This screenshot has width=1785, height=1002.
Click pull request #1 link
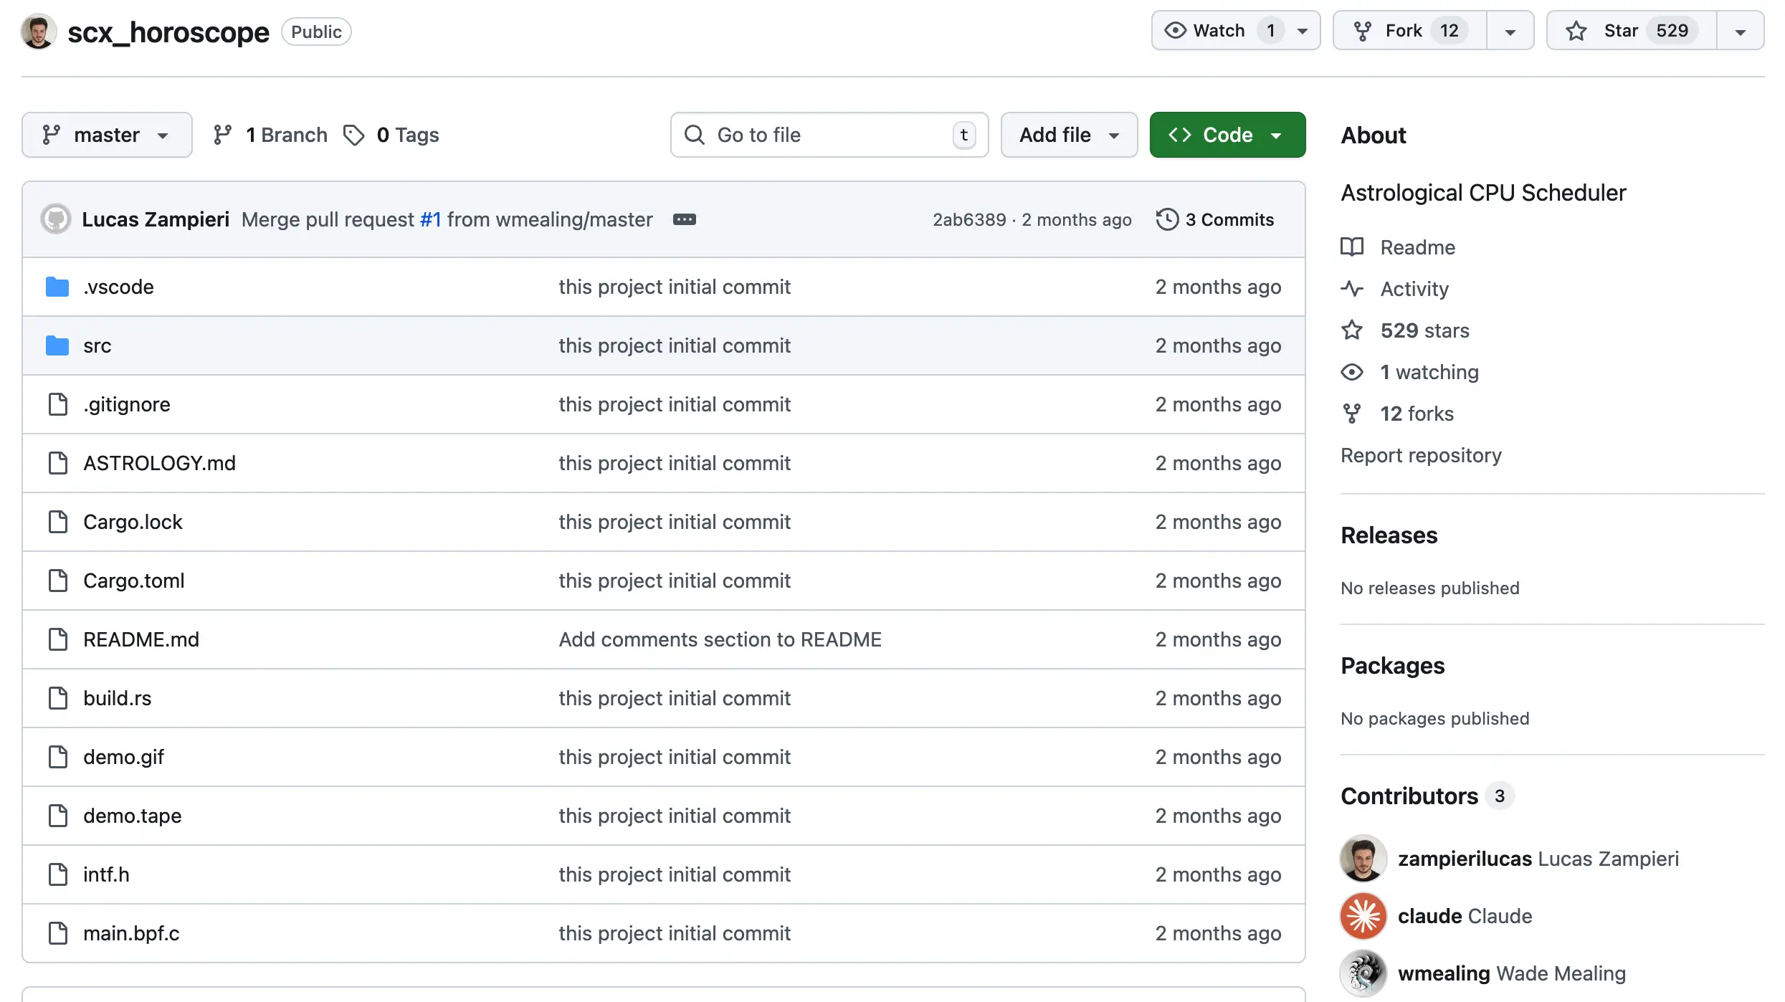tap(430, 219)
